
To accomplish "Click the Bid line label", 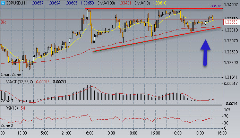I will [4, 22].
